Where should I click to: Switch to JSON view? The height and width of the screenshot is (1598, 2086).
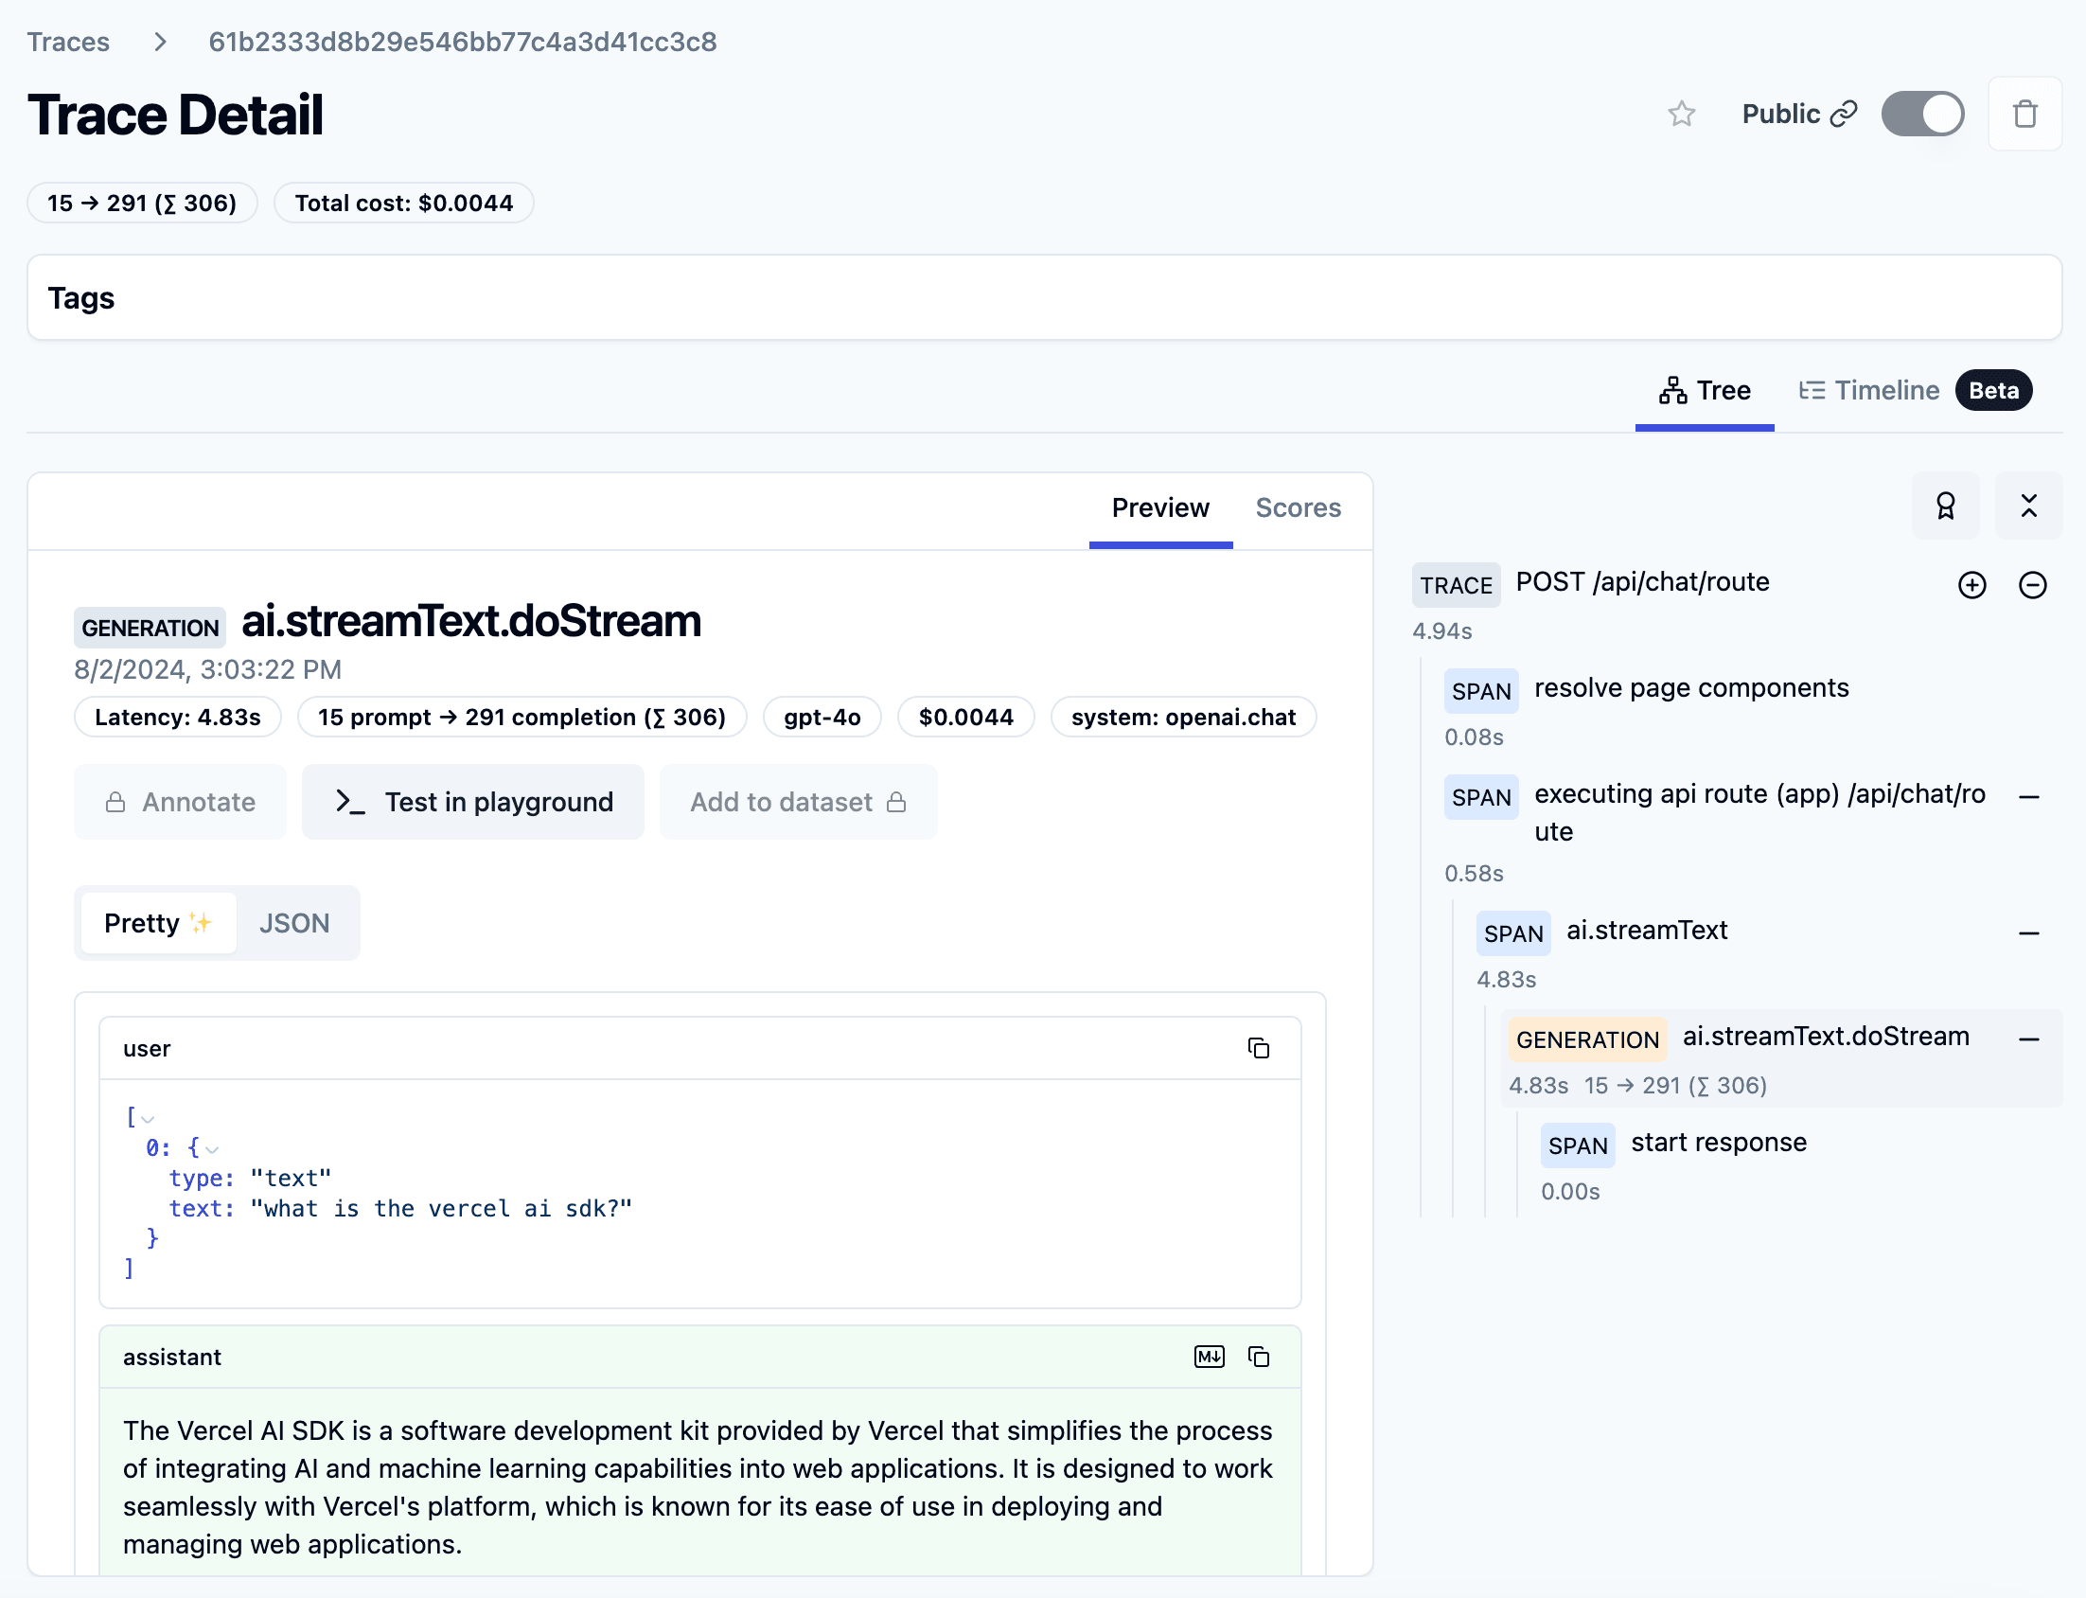click(x=294, y=922)
